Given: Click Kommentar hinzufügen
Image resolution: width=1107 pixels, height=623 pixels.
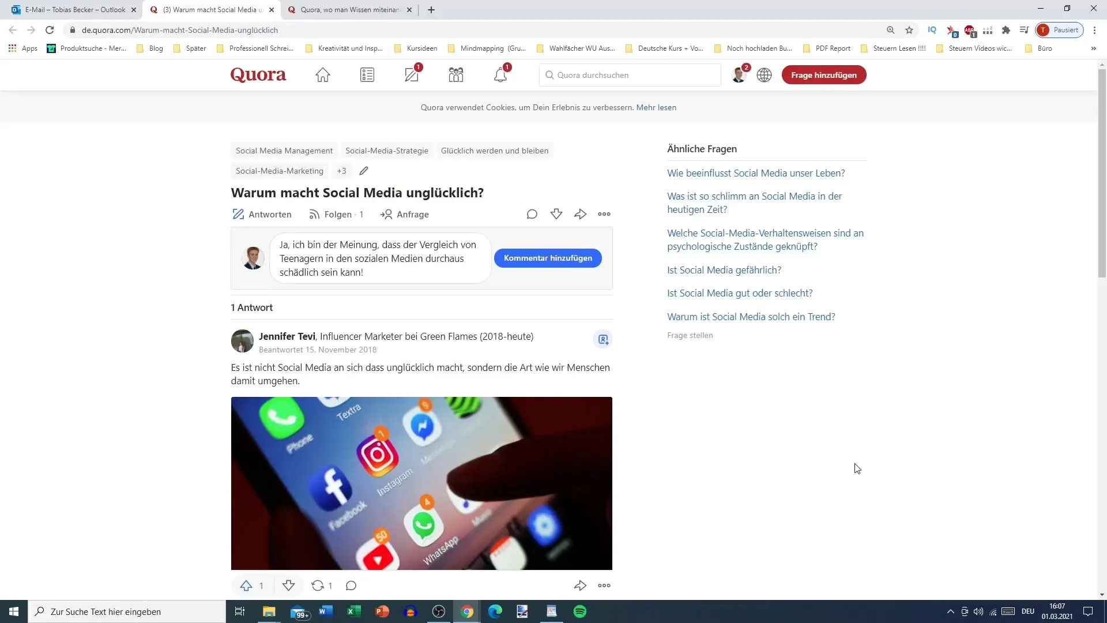Looking at the screenshot, I should 548,258.
